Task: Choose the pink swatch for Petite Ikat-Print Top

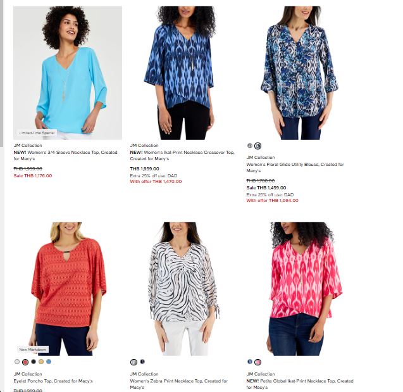Action: (x=257, y=362)
